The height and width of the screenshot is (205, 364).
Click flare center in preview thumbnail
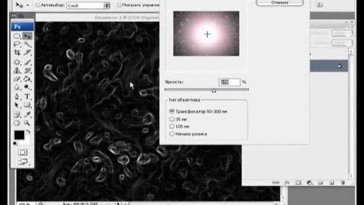click(207, 34)
